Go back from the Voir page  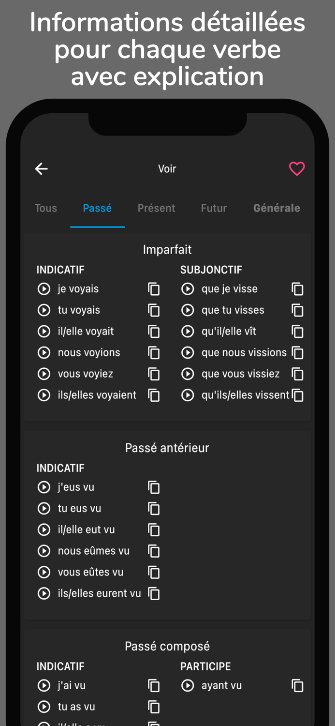click(41, 168)
